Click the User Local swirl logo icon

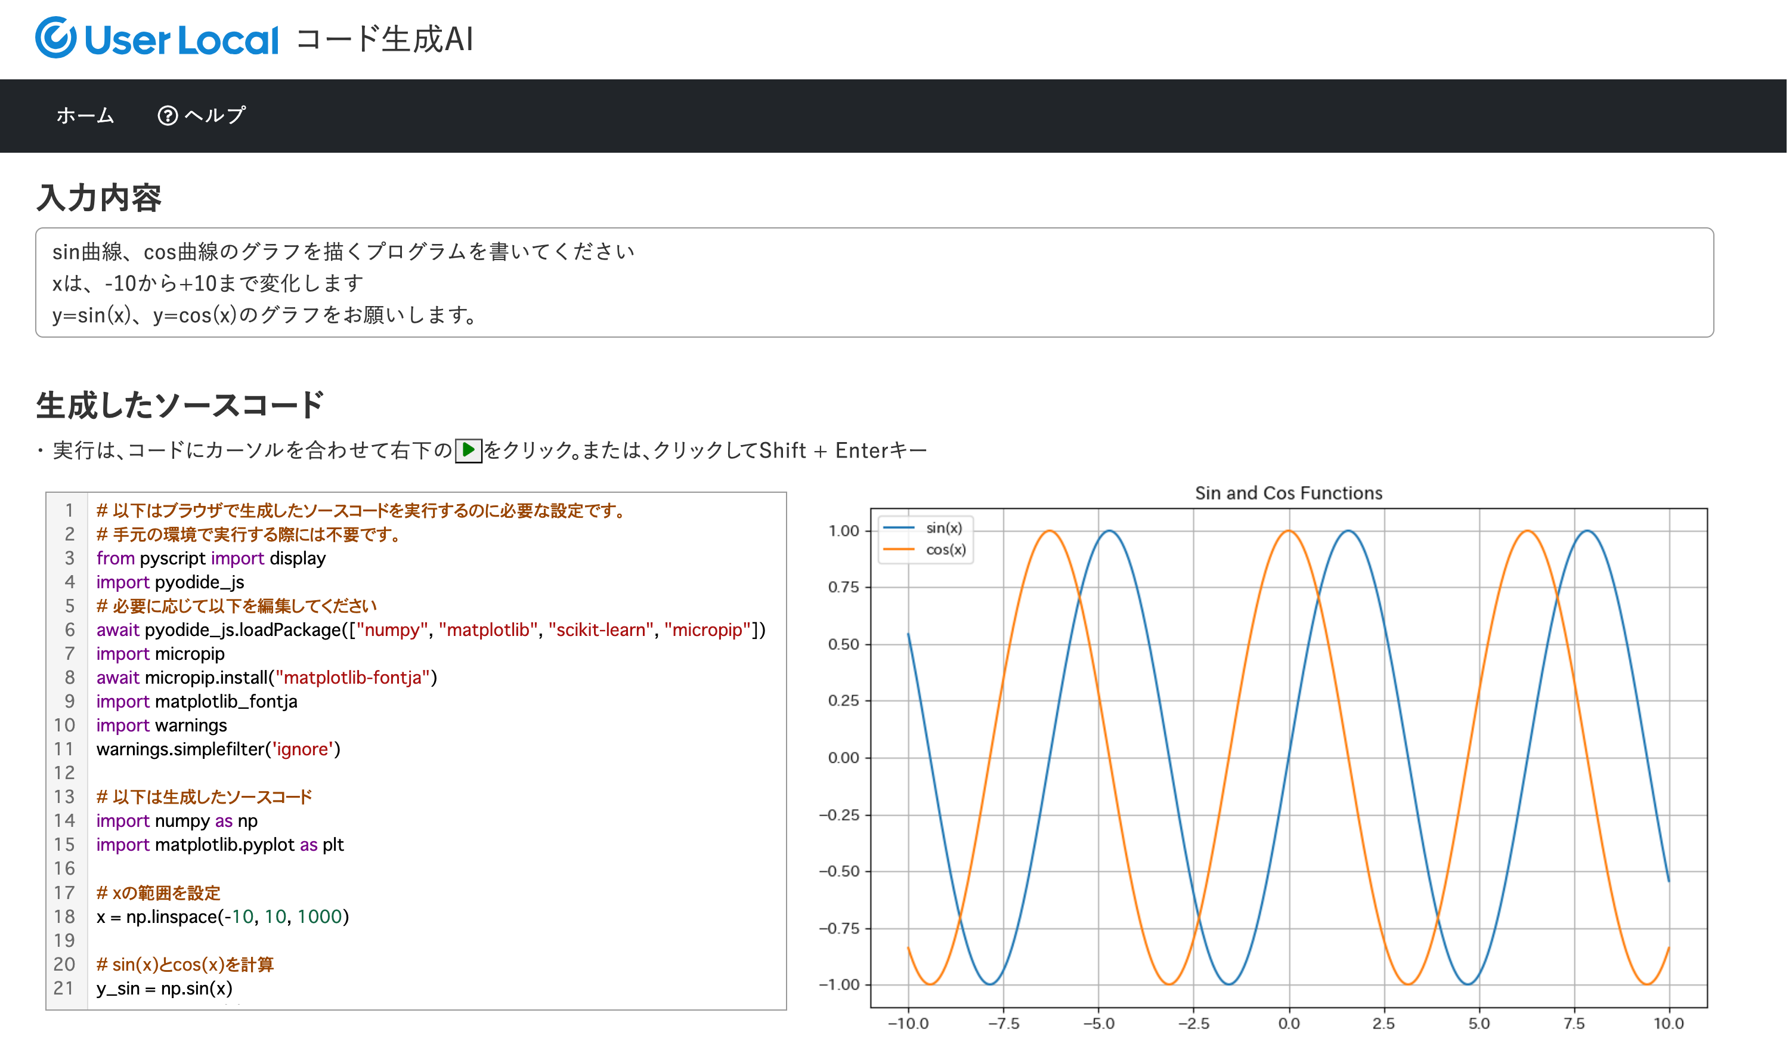(55, 38)
